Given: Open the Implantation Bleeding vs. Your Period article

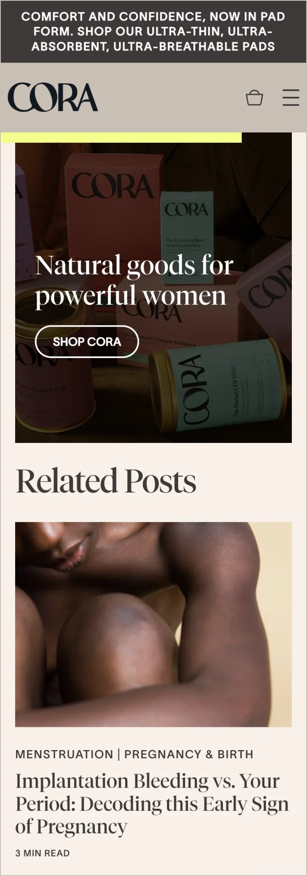Looking at the screenshot, I should (152, 803).
